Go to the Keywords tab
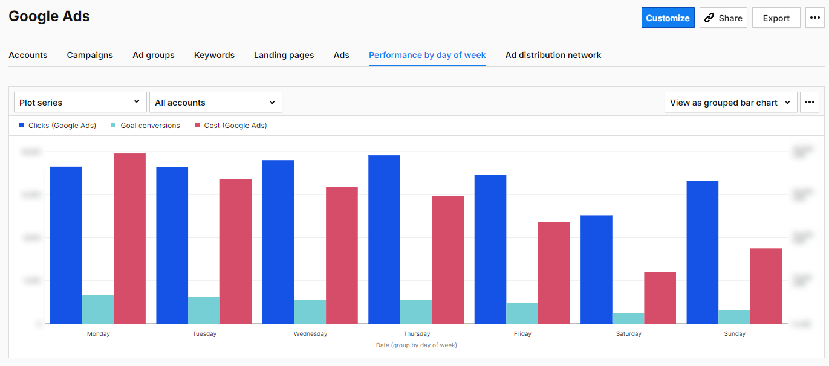This screenshot has width=829, height=366. tap(214, 55)
